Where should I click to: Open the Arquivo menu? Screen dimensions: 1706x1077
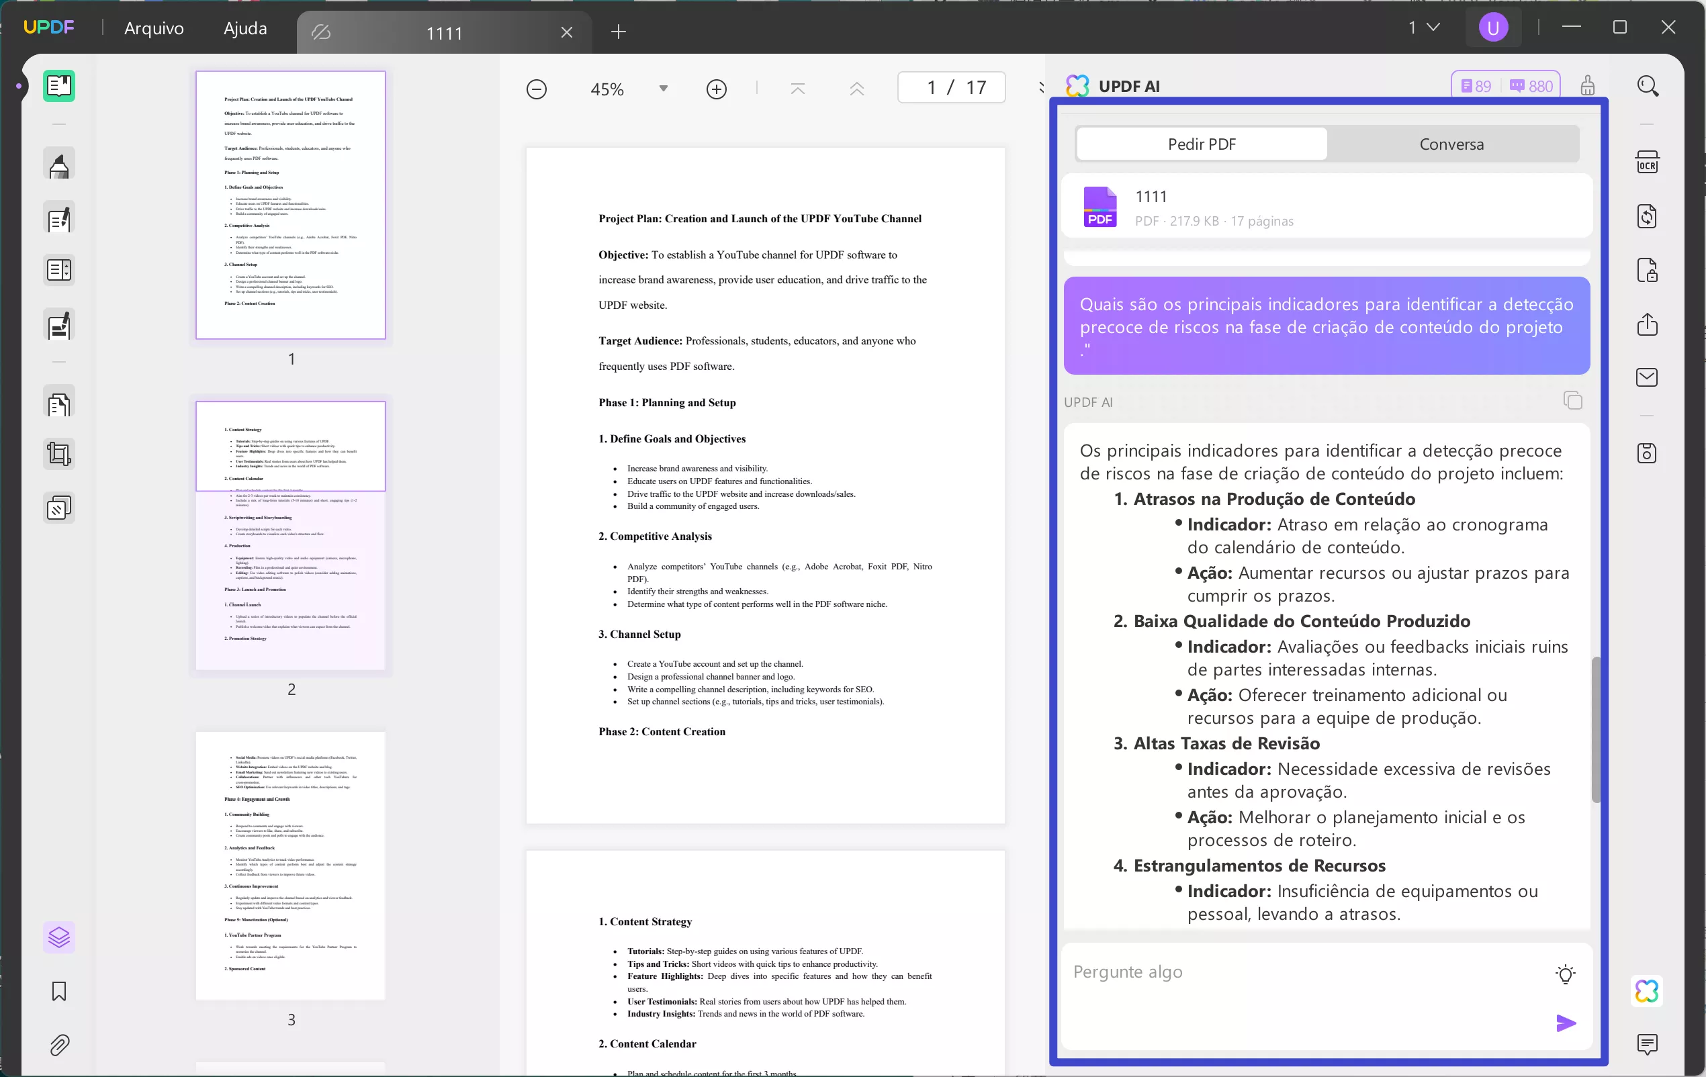point(154,28)
